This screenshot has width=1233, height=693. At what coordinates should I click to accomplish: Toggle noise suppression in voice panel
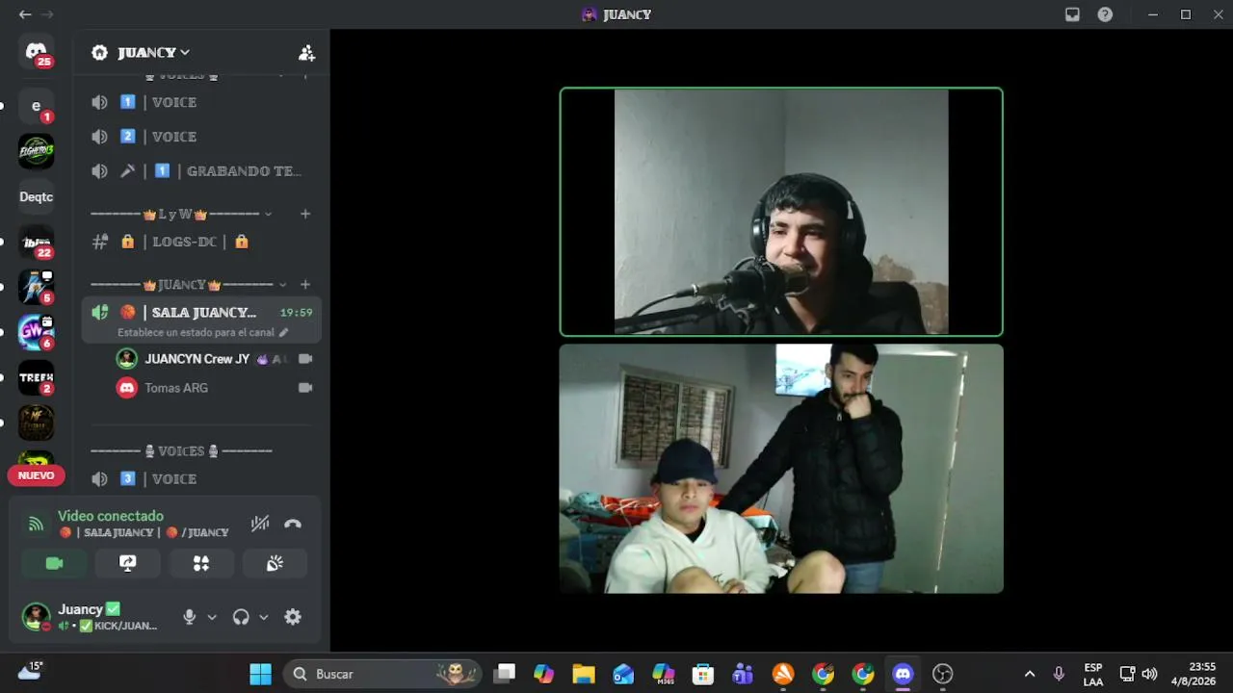click(260, 524)
